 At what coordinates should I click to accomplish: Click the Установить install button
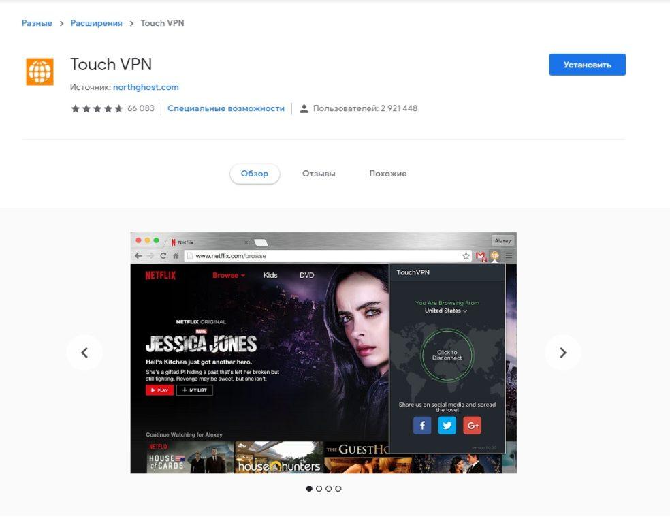[x=587, y=65]
